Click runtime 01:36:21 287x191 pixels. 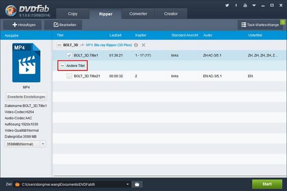[116, 55]
